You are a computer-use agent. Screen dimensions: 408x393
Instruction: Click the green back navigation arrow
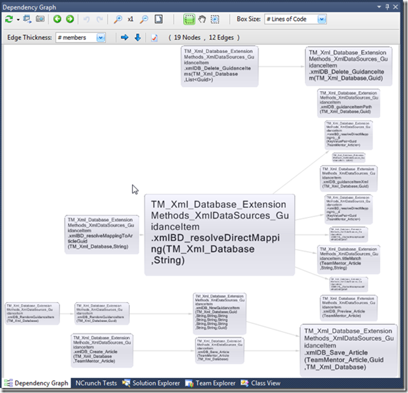click(x=57, y=20)
